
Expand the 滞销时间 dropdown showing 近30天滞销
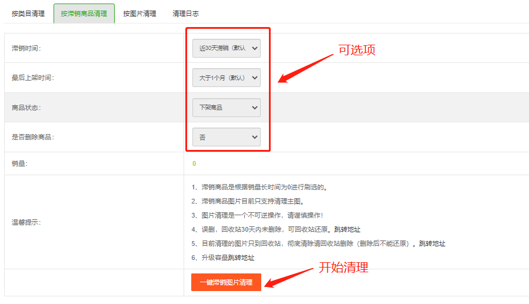click(226, 48)
